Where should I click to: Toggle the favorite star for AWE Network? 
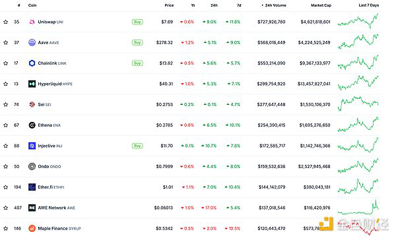[x=5, y=208]
